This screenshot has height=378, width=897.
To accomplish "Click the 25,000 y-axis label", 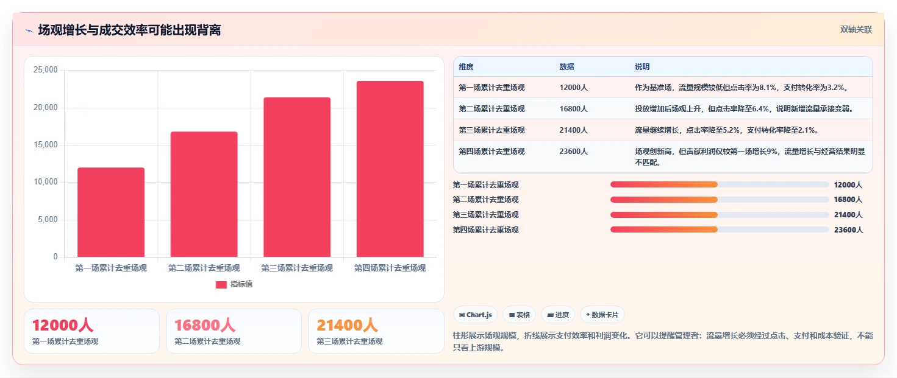I will [x=45, y=70].
